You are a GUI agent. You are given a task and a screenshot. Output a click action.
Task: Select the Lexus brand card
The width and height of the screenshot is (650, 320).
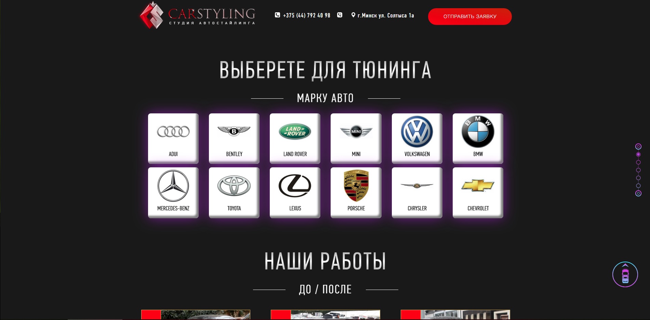pos(295,193)
